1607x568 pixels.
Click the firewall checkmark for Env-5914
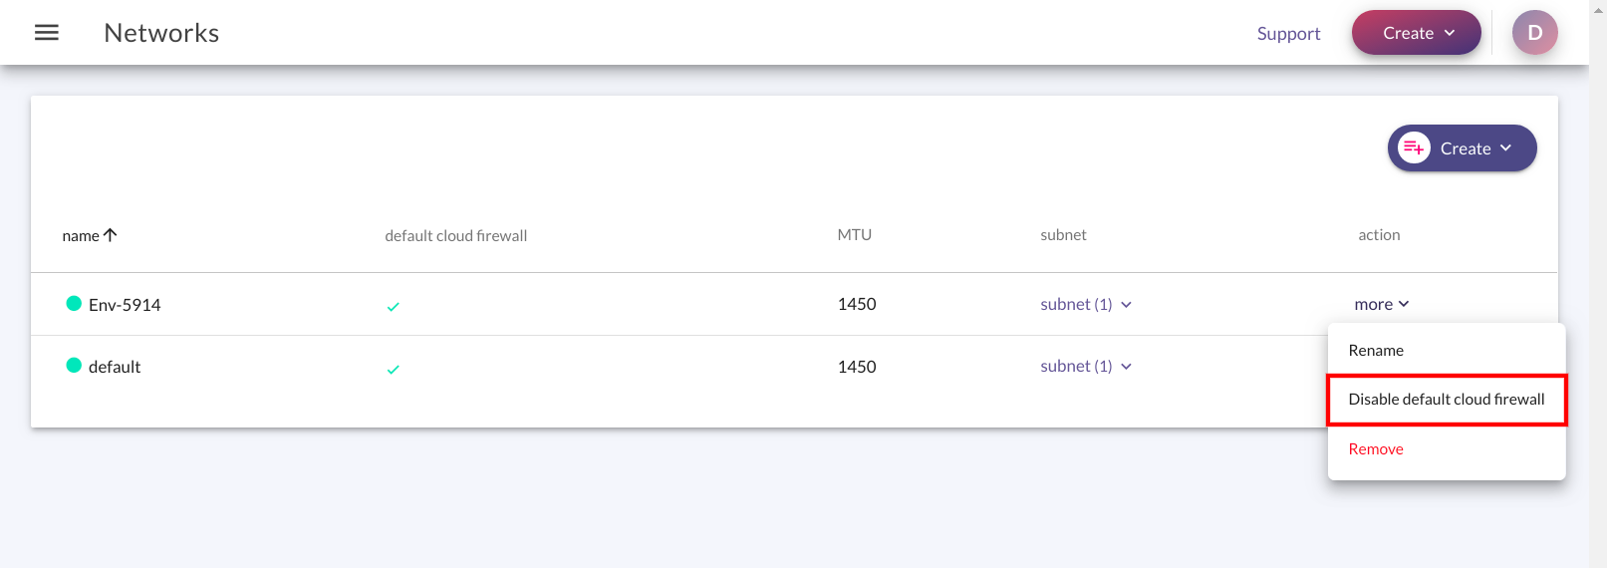(393, 307)
